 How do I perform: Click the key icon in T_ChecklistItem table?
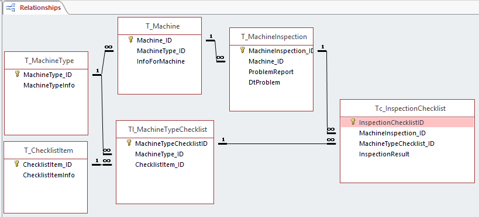click(x=17, y=164)
